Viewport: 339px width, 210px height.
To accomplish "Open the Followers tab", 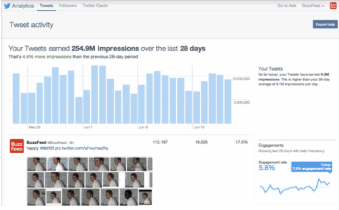I will coord(67,6).
